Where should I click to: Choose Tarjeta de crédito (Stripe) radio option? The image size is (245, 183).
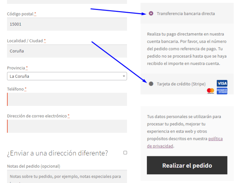point(151,84)
